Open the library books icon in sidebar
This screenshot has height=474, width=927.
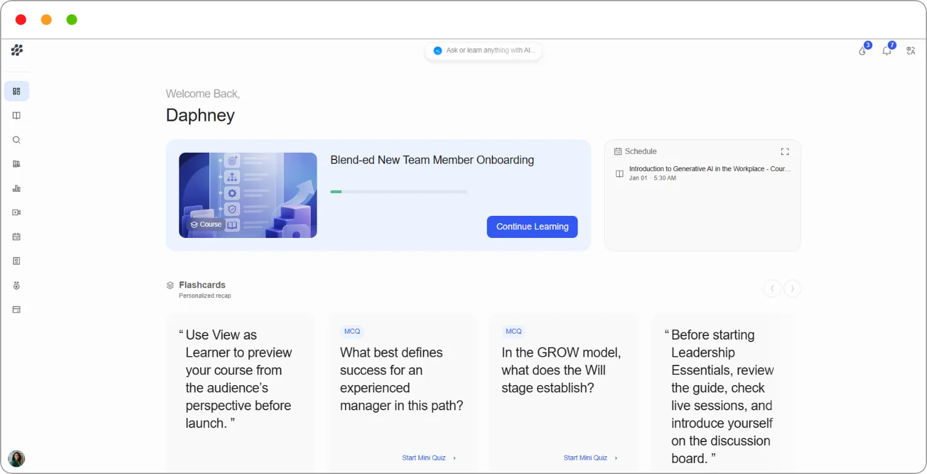click(x=17, y=164)
